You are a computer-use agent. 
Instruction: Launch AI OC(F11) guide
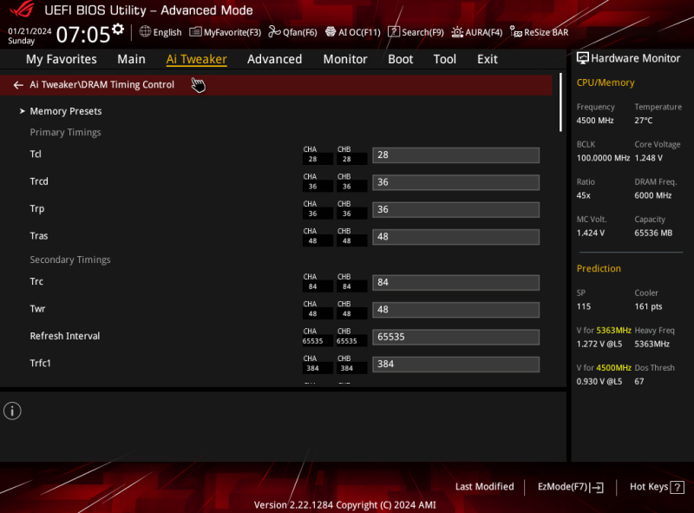tap(353, 32)
